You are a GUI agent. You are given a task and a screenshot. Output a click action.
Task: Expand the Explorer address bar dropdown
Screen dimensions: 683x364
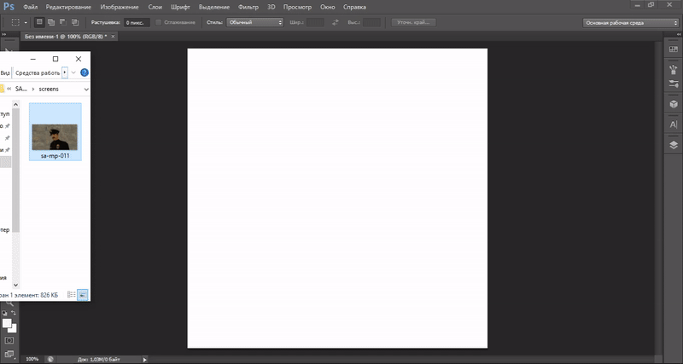[86, 89]
